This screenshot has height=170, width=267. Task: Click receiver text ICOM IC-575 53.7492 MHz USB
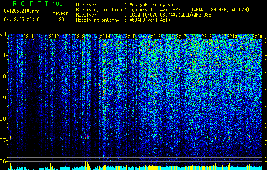point(170,15)
